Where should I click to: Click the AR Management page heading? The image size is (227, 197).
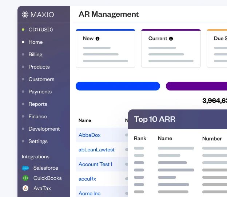(x=109, y=14)
